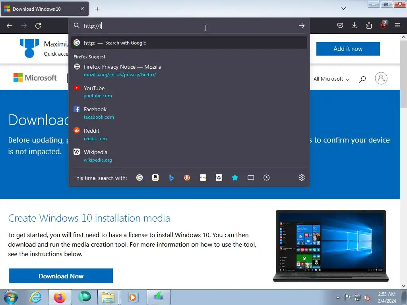The image size is (407, 305).
Task: Show hidden tray icons arrow
Action: 338,297
